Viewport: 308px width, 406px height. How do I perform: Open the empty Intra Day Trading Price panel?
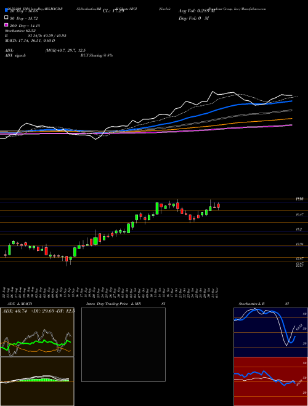[x=123, y=344]
